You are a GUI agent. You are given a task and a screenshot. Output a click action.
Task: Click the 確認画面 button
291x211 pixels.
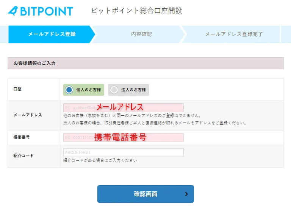tap(145, 194)
